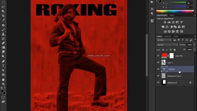Open the foreground color picker in toolbox
The image size is (197, 111).
click(x=2, y=91)
